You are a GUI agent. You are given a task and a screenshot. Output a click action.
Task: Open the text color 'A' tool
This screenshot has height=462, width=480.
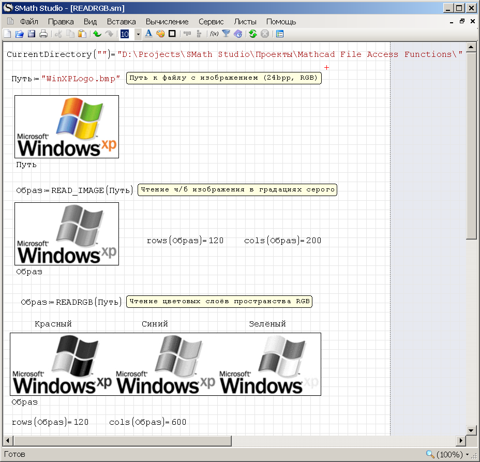(148, 34)
